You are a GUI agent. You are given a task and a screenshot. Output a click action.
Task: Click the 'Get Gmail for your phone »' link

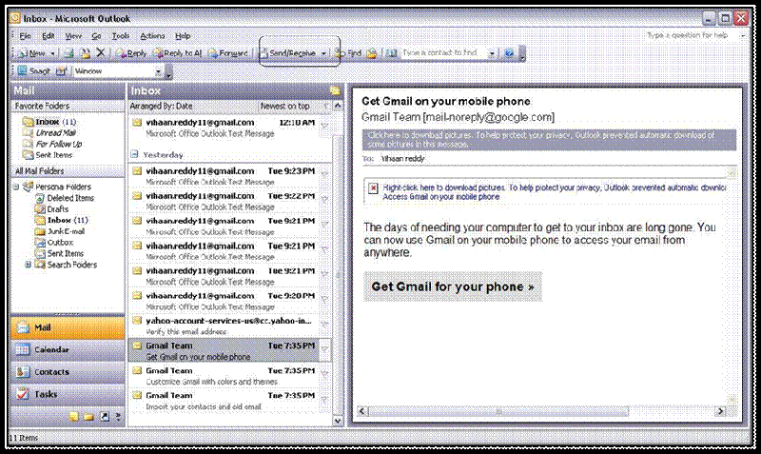[453, 286]
